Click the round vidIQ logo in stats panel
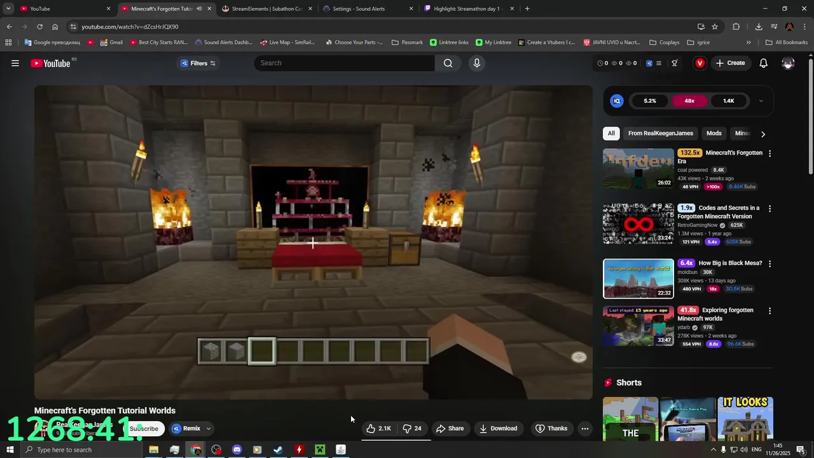The width and height of the screenshot is (814, 458). [617, 101]
